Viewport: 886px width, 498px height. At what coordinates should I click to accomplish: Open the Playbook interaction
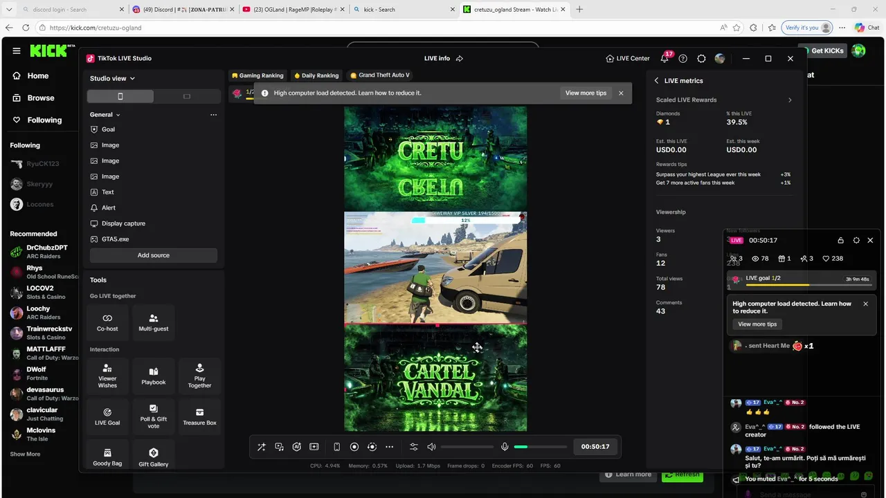click(154, 376)
